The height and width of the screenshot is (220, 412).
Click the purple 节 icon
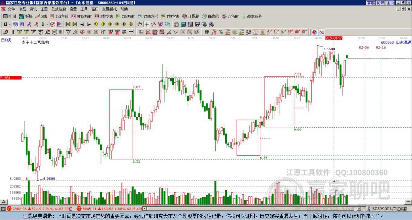point(160,24)
